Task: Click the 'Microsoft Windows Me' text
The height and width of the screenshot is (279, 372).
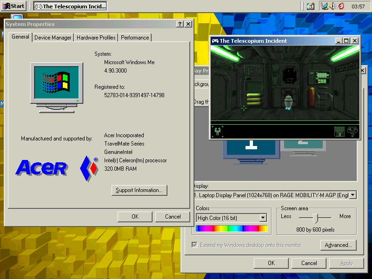Action: (x=129, y=62)
